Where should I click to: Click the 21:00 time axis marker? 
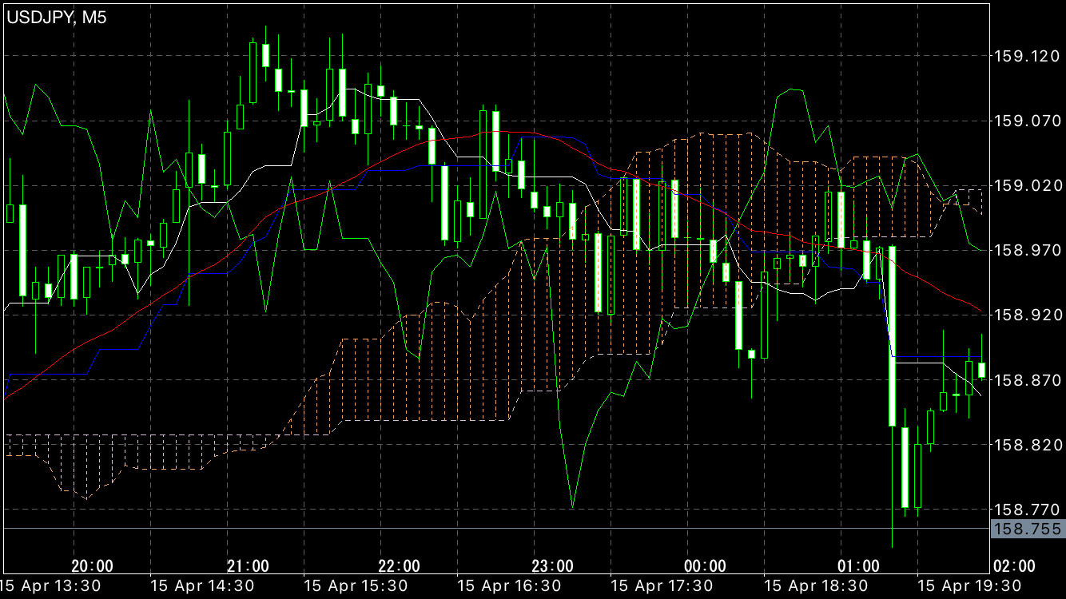pos(248,566)
